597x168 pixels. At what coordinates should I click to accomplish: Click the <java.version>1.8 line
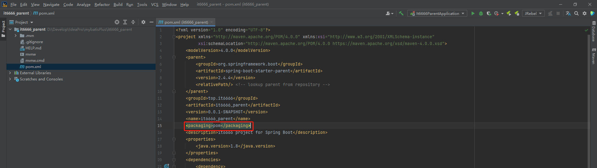tap(236, 146)
